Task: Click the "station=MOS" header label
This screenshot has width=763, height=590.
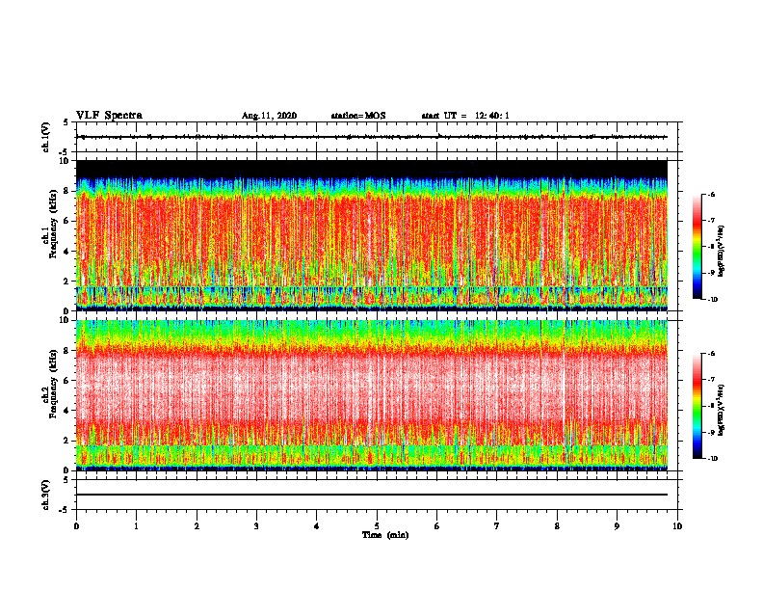Action: point(358,116)
